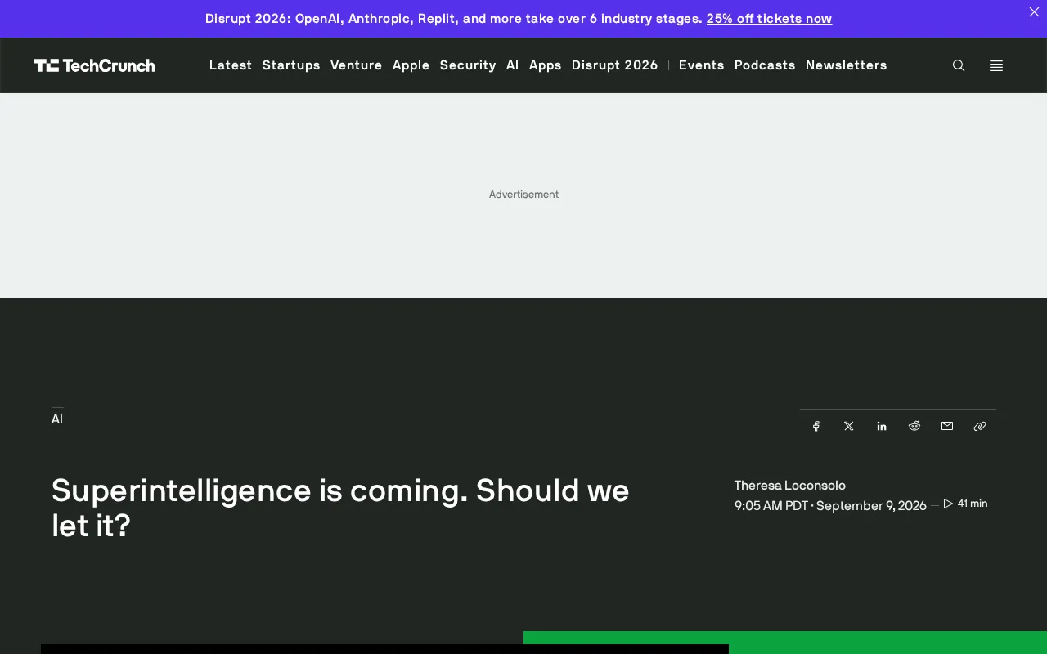The width and height of the screenshot is (1047, 654).
Task: Copy the article link icon
Action: (x=980, y=426)
